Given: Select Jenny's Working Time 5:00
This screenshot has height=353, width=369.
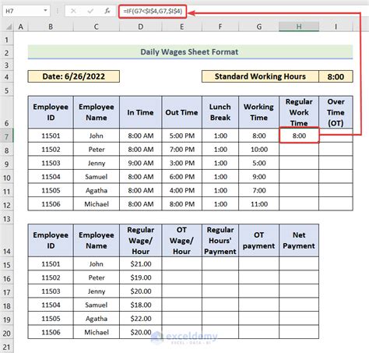Looking at the screenshot, I should click(x=259, y=163).
